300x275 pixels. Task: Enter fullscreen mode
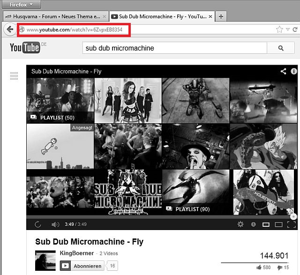[x=292, y=224]
